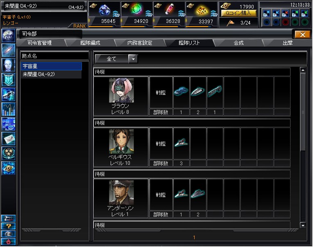Open the medal ranking sidebar icon
This screenshot has height=247, width=313.
(x=8, y=154)
